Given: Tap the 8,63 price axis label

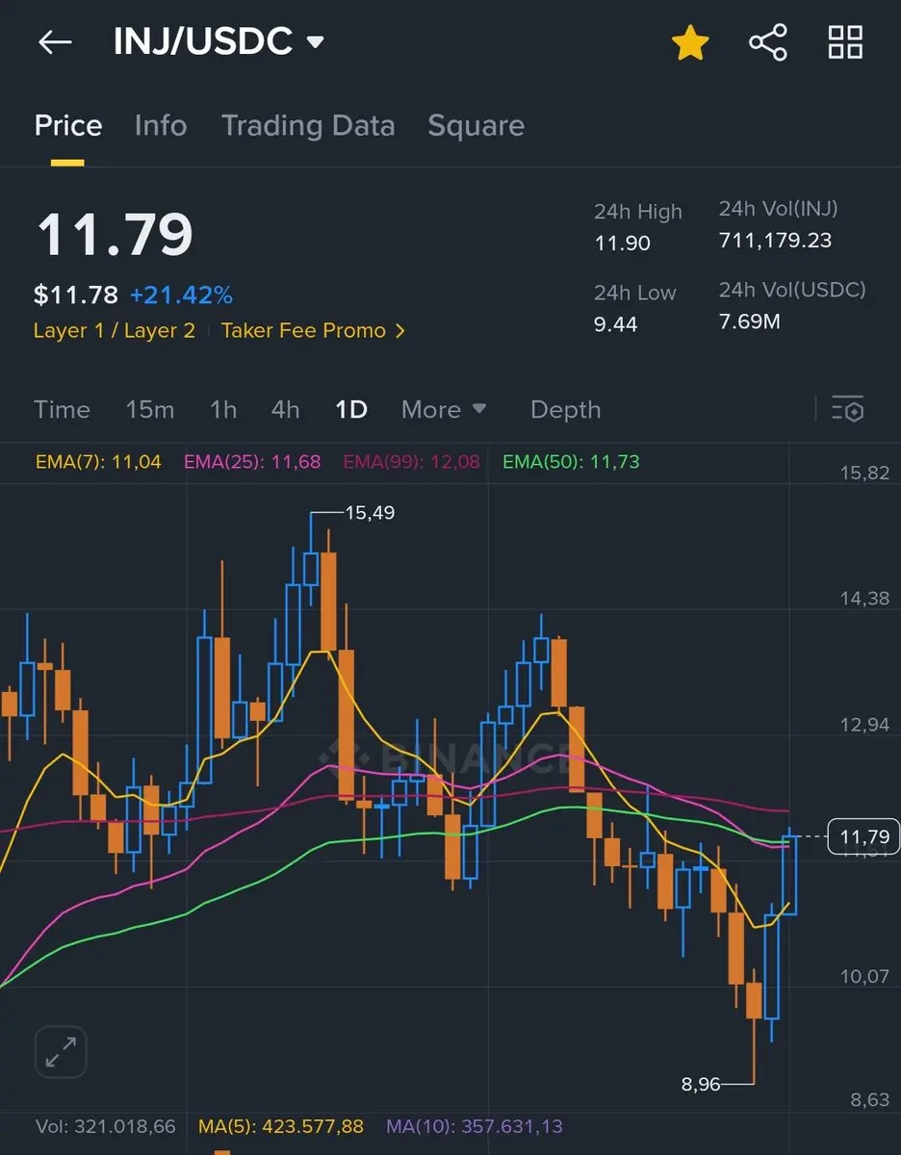Looking at the screenshot, I should tap(870, 1100).
